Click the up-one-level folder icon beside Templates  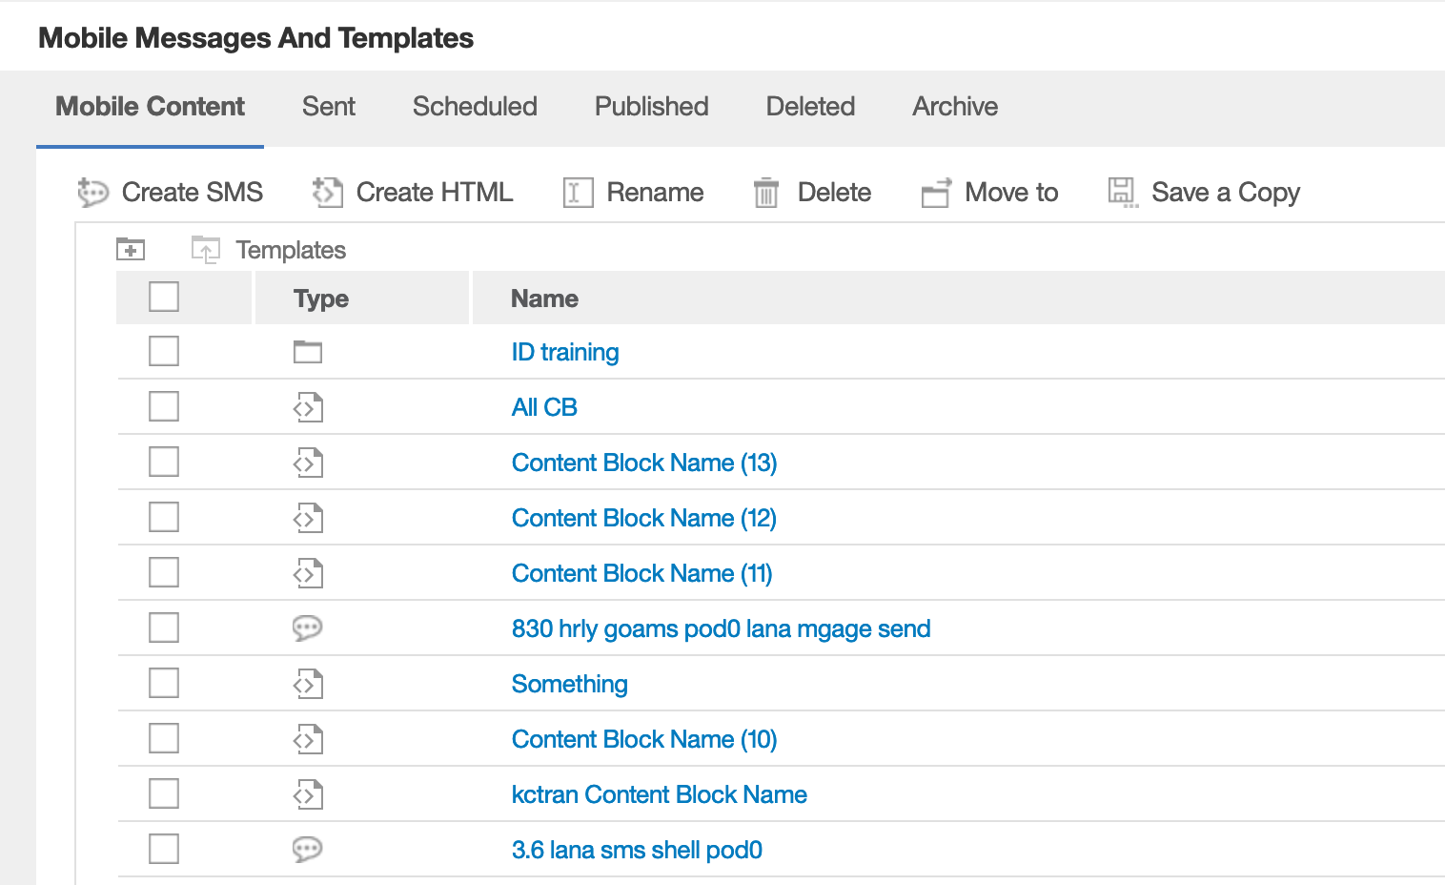click(206, 250)
